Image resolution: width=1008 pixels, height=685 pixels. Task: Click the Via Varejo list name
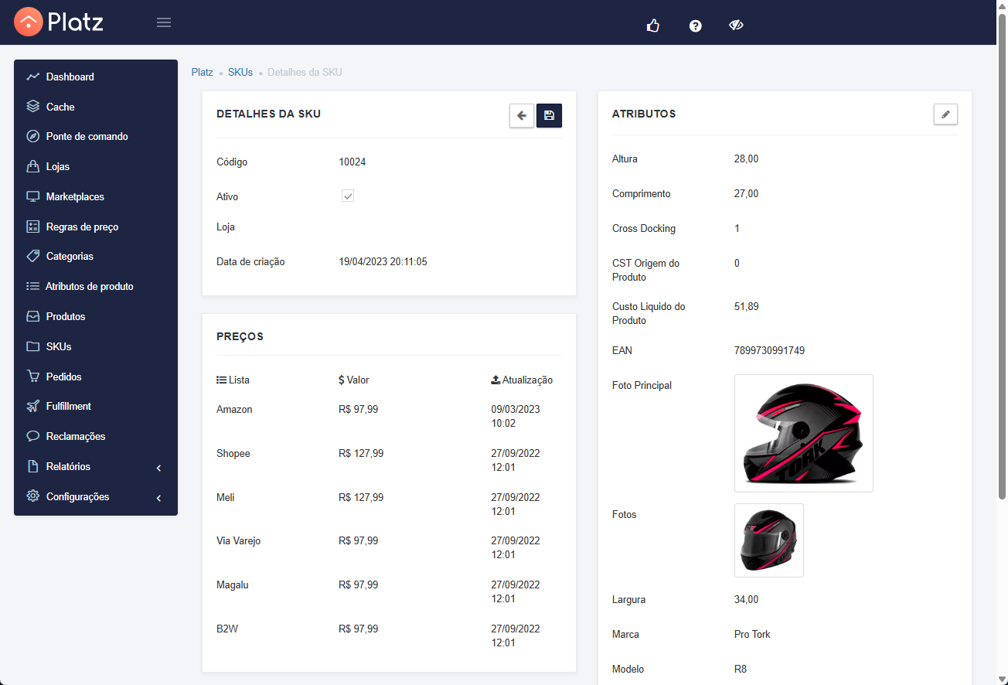click(239, 540)
